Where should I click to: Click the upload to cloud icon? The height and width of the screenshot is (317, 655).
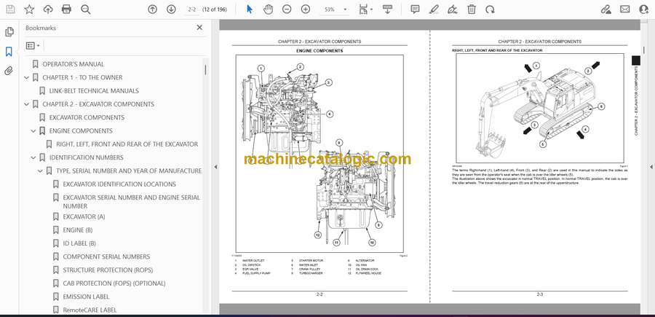pyautogui.click(x=48, y=9)
